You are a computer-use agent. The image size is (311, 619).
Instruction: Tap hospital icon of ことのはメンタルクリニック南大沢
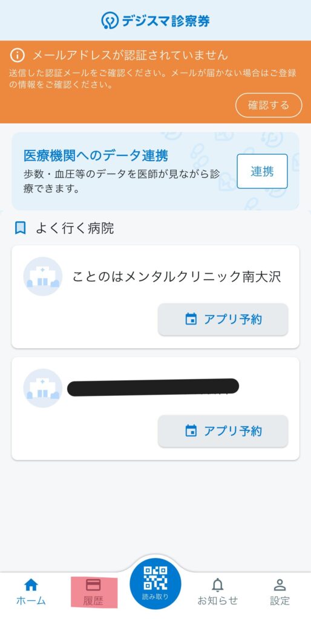tap(43, 276)
